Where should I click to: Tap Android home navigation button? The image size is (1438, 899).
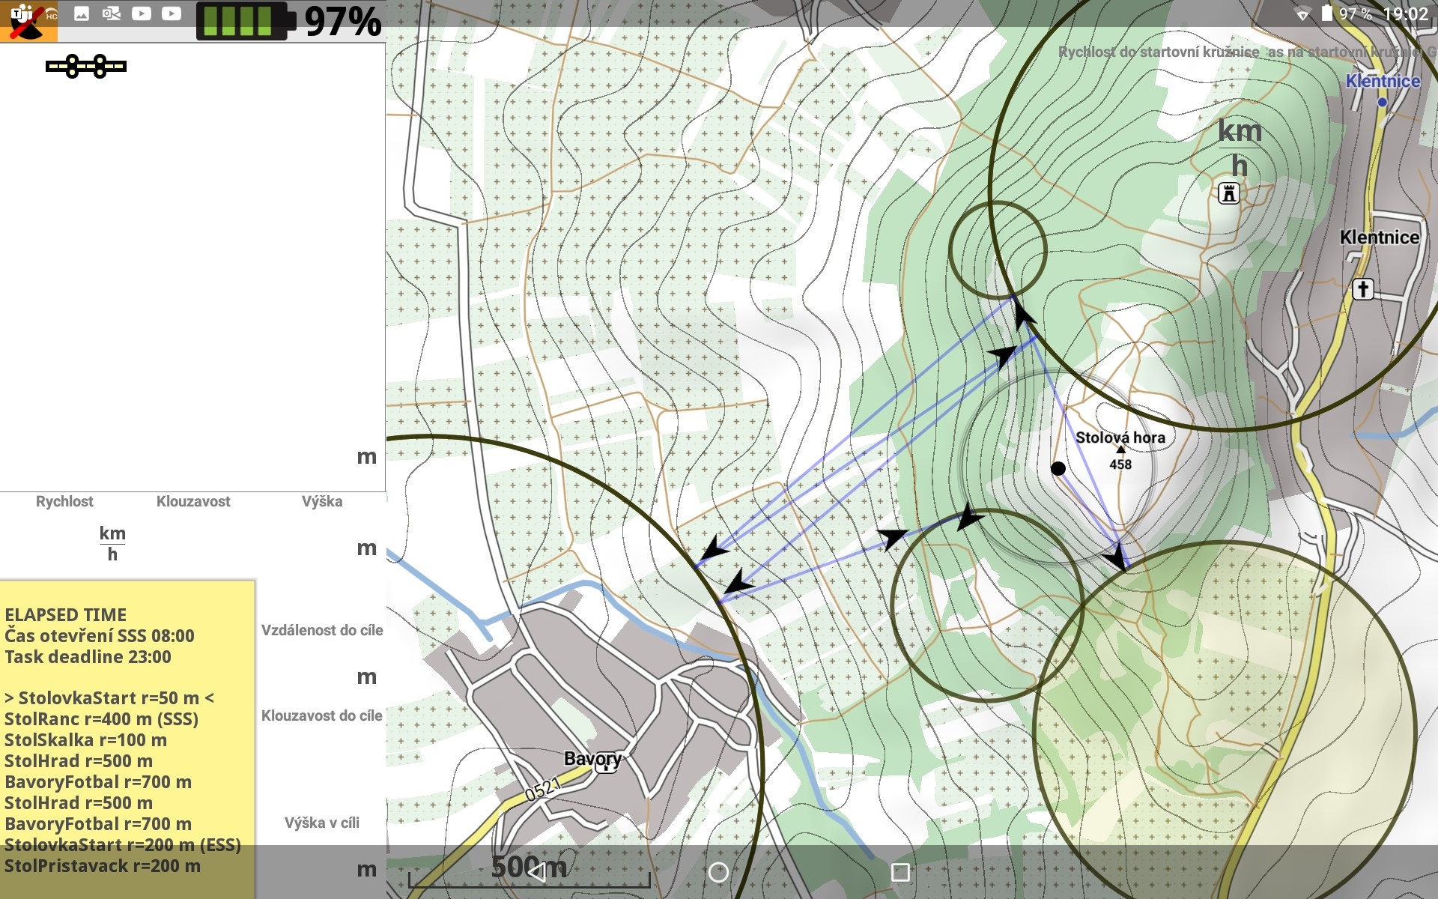(718, 872)
